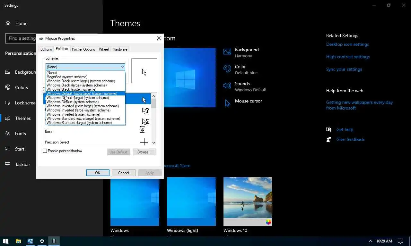Click the Lock screen icon in sidebar
The height and width of the screenshot is (246, 411).
click(8, 103)
